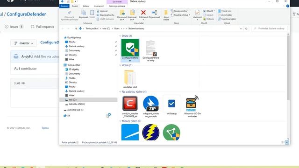Click Vyjmout scissors command

102,11
